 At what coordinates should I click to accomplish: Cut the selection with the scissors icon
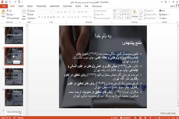(x=7, y=11)
